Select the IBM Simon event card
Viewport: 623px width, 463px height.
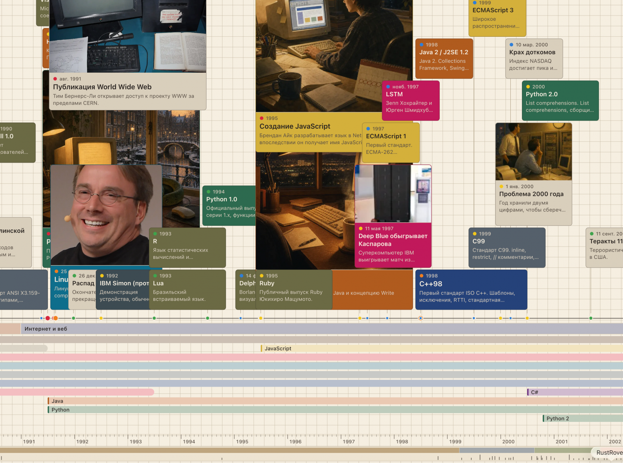tap(123, 290)
